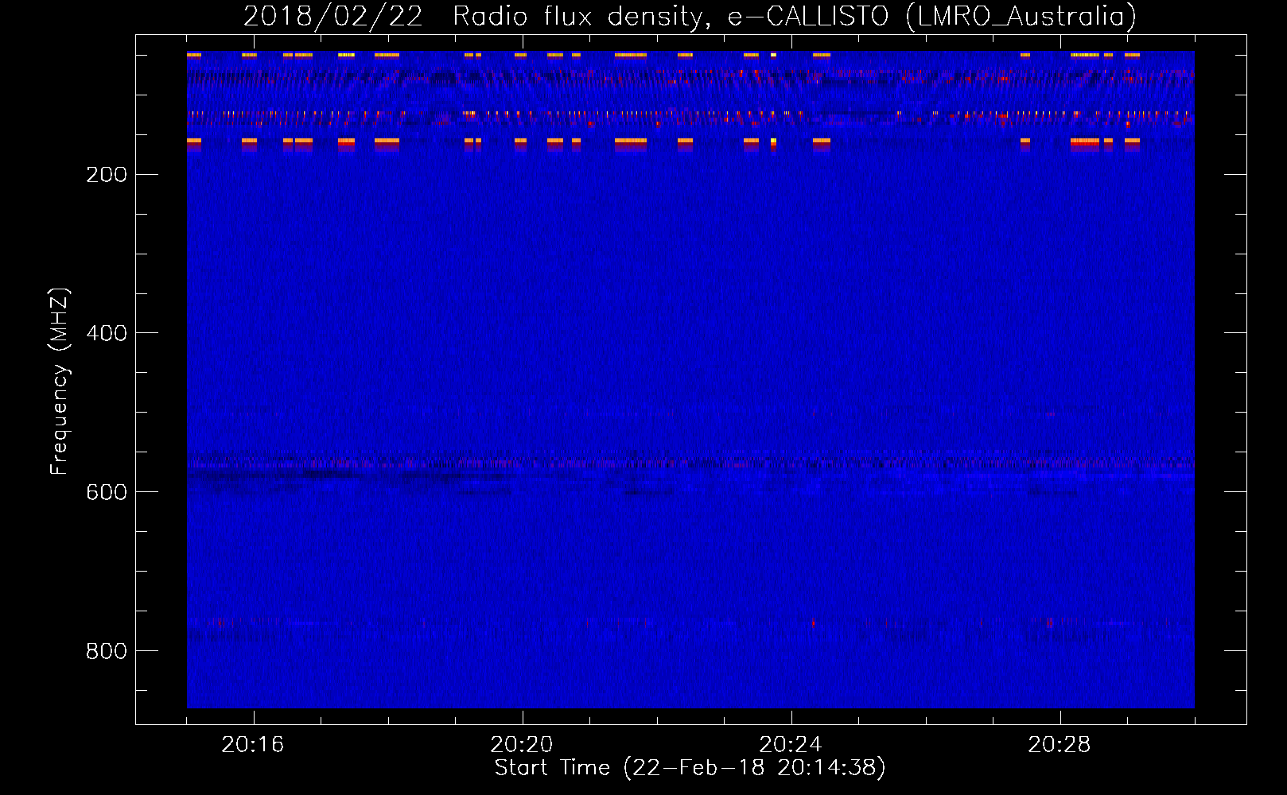Click the 'Start Time (22-Feb-18 20:14:38)' label
This screenshot has height=795, width=1287.
[690, 768]
